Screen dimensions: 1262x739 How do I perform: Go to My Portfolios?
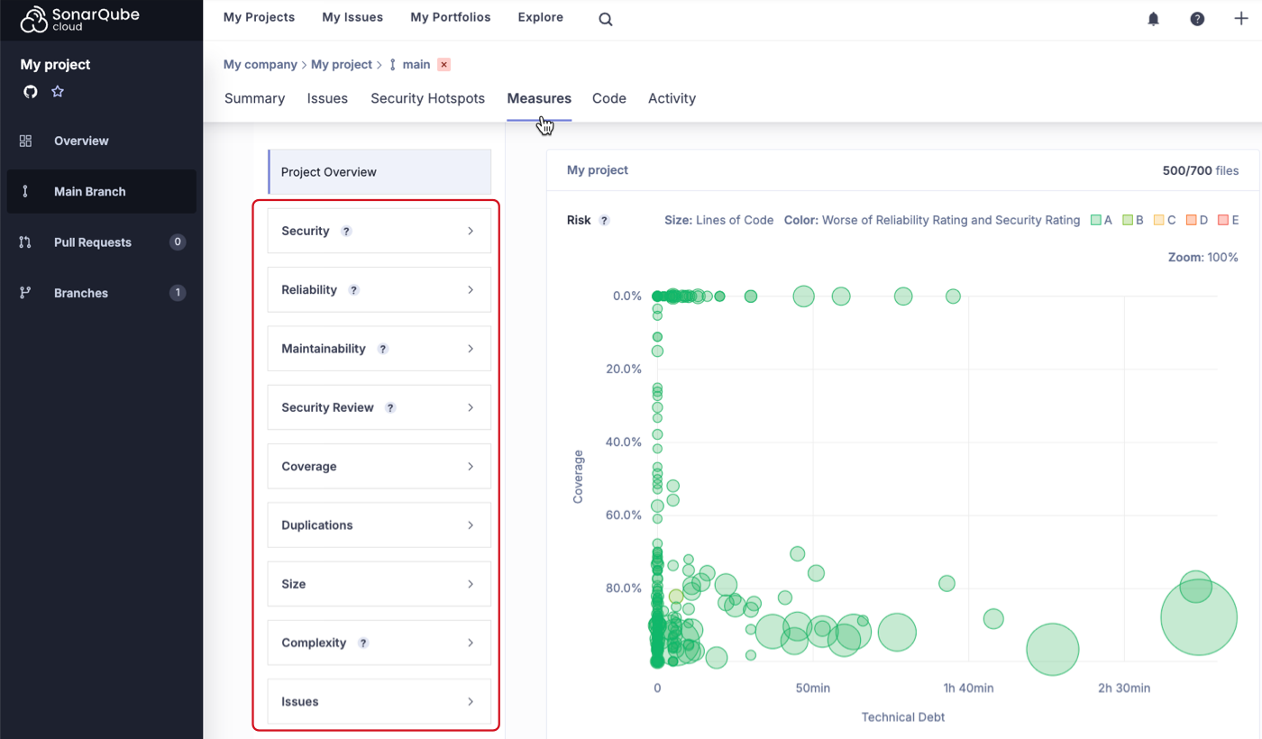tap(450, 17)
